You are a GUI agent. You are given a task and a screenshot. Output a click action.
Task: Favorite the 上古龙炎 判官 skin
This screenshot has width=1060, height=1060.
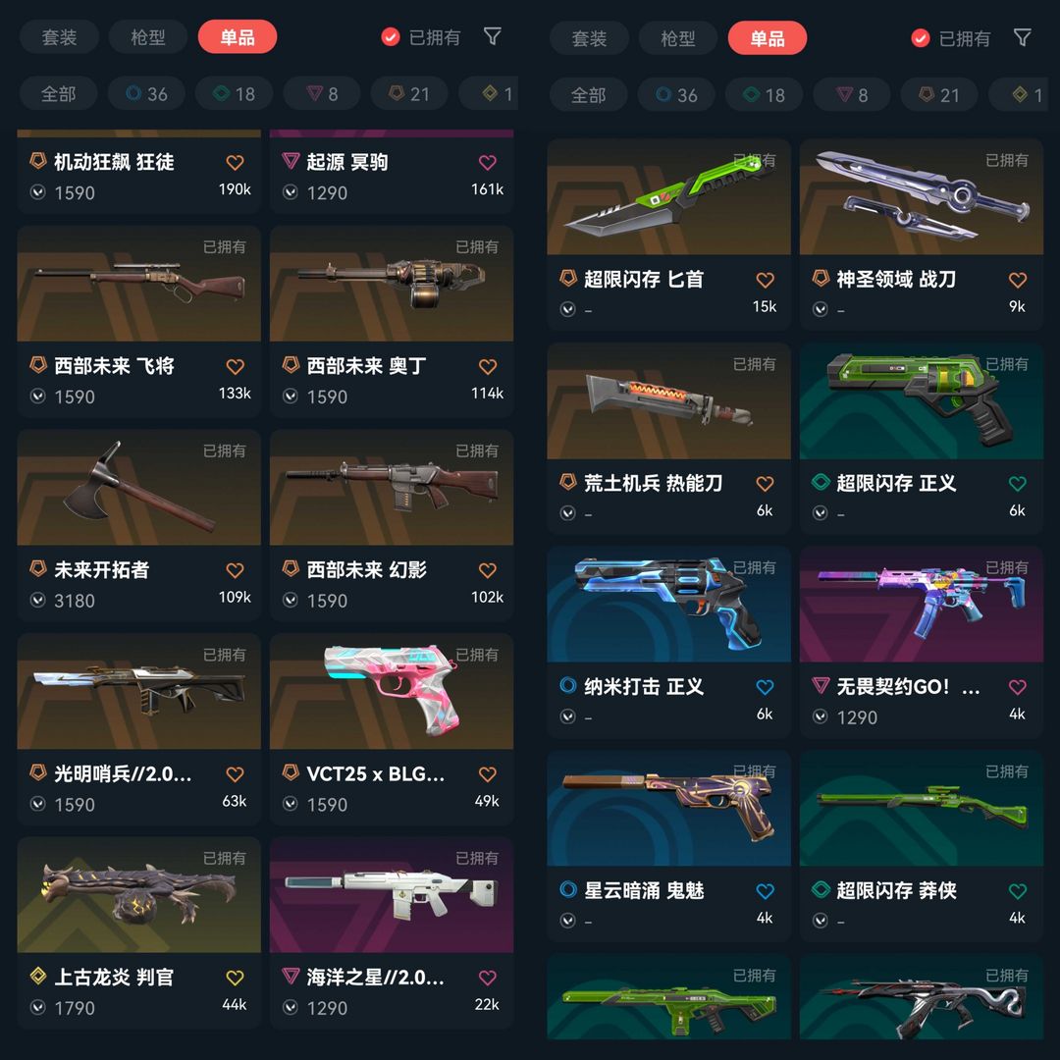coord(235,978)
